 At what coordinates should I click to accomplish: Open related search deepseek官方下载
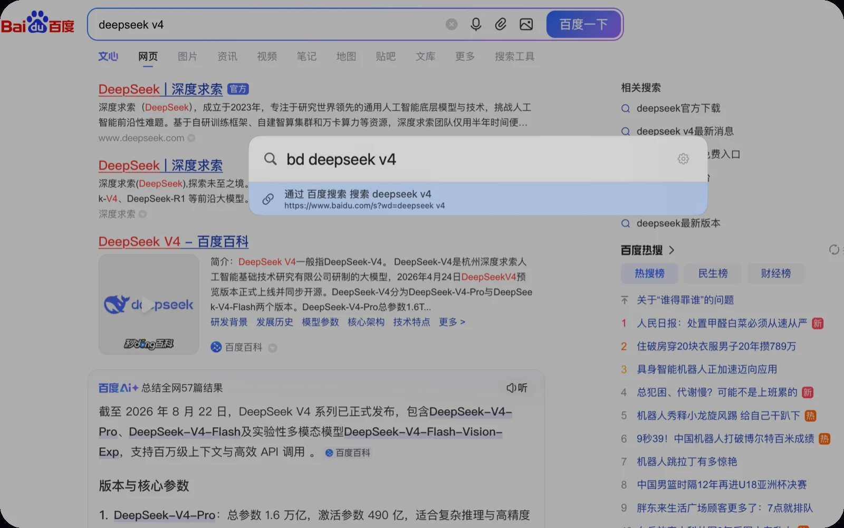(678, 108)
